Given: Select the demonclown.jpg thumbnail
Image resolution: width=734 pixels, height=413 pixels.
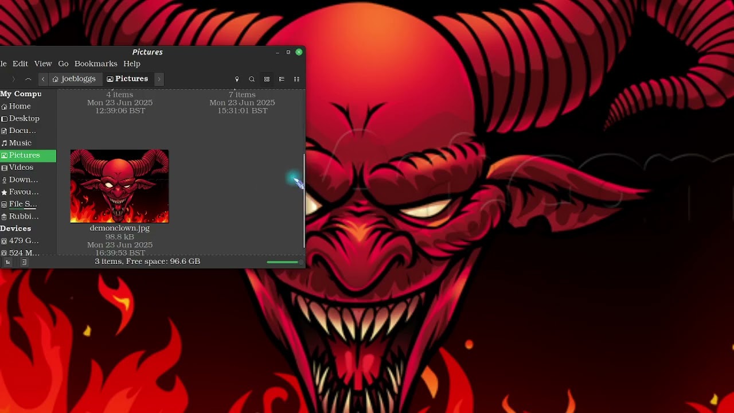Looking at the screenshot, I should (x=119, y=186).
